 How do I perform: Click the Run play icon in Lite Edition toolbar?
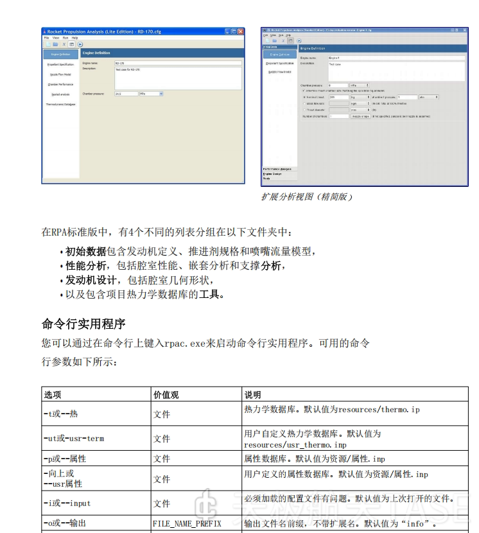(80, 44)
